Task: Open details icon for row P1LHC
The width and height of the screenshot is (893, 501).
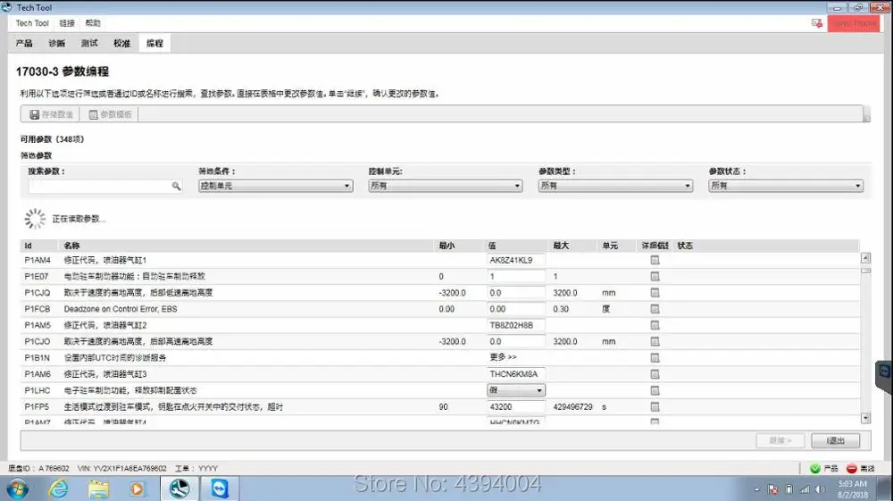Action: (x=655, y=390)
